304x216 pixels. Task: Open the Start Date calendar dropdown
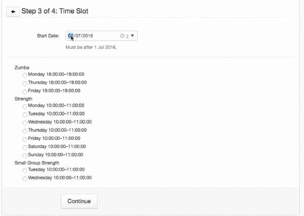coord(133,36)
